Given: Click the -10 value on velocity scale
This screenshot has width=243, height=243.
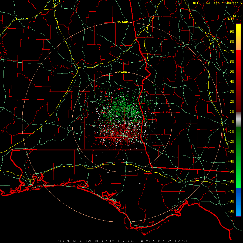Looking at the screenshot, I should pyautogui.click(x=231, y=131).
